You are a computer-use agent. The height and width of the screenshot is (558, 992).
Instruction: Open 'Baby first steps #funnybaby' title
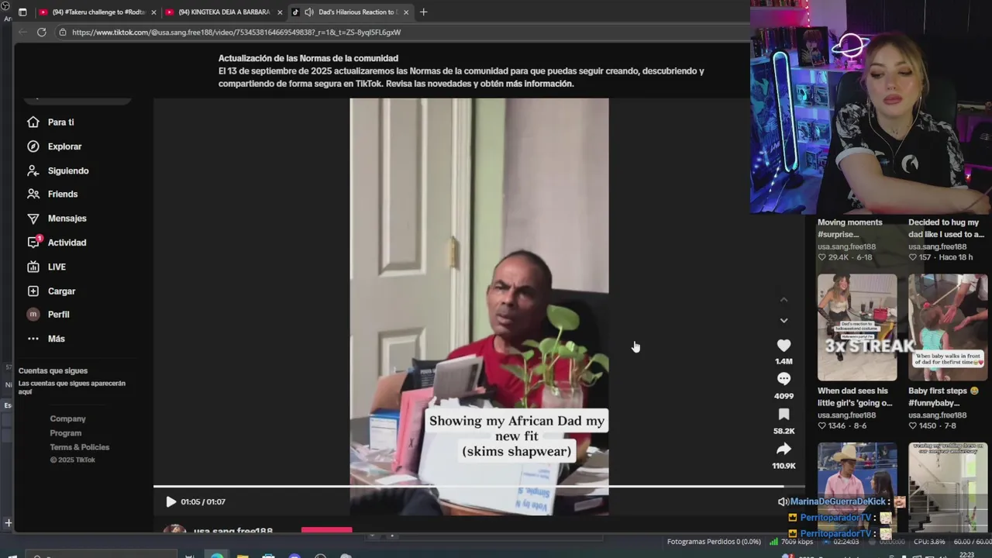[x=941, y=397]
